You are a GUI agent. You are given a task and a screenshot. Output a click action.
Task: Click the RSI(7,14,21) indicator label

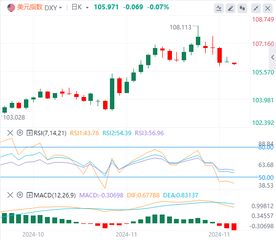[x=50, y=133]
